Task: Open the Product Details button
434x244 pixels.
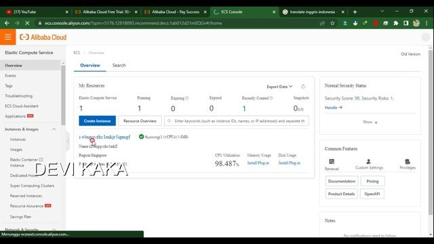Action: click(341, 194)
